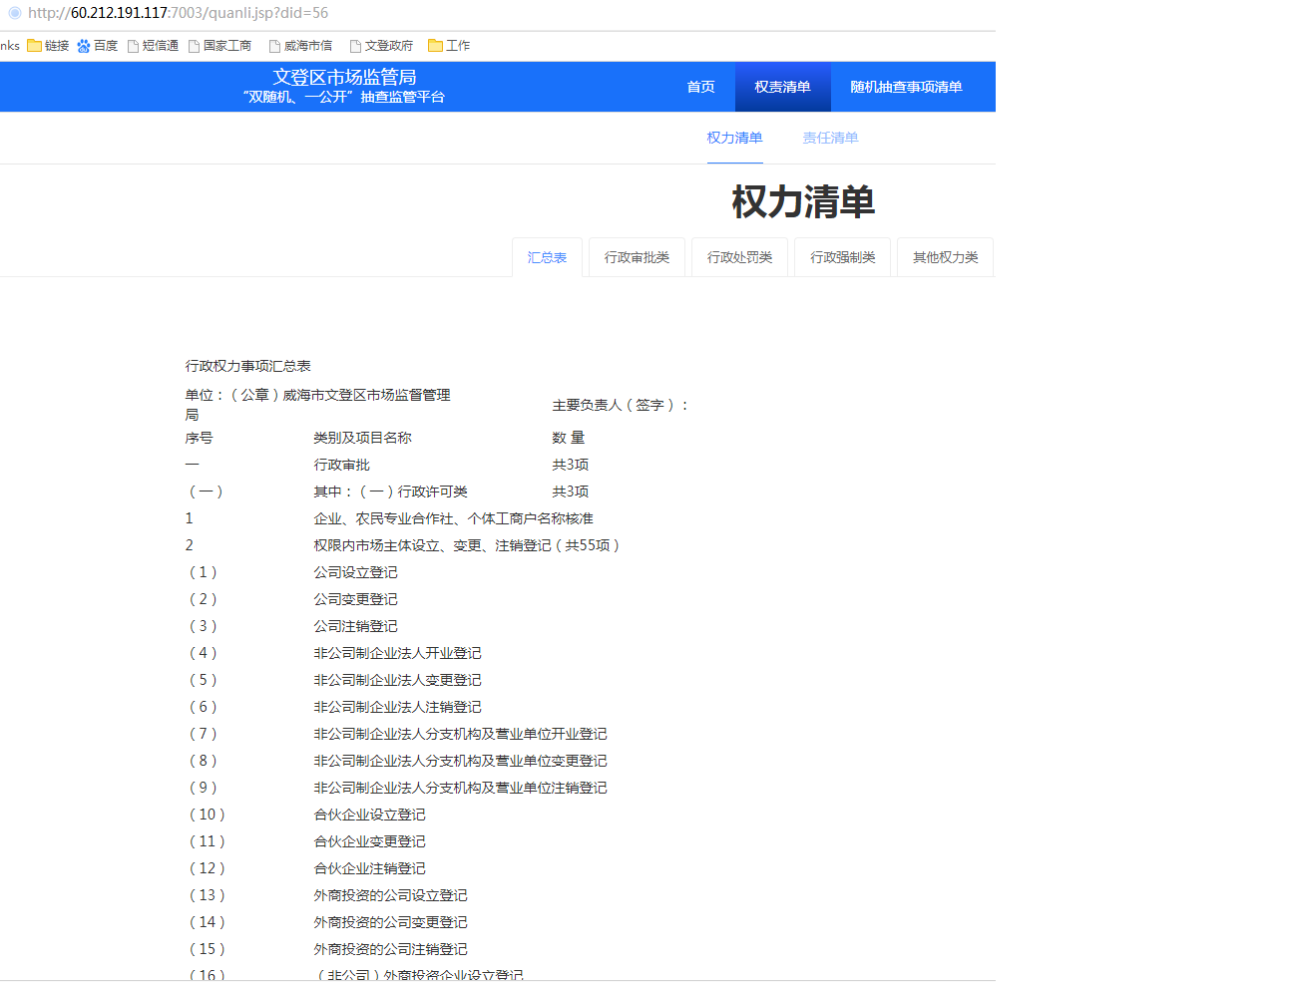This screenshot has height=982, width=1289.
Task: Click the 文登区市场监管局 site title
Action: (344, 77)
